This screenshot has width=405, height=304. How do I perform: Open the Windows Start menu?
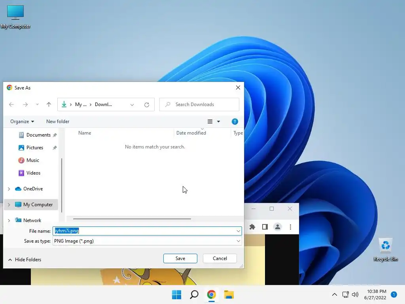pos(177,294)
